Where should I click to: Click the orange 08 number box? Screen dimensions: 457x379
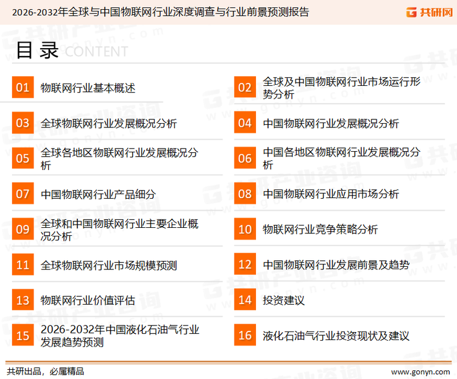245,194
